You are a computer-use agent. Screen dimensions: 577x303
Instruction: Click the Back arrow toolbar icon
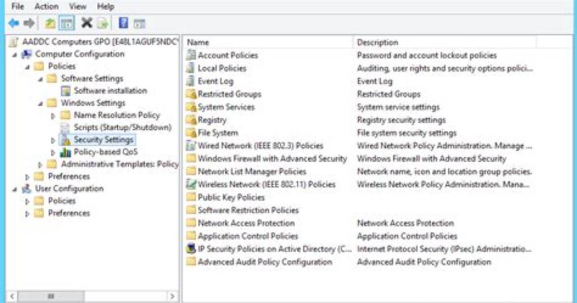click(x=14, y=24)
